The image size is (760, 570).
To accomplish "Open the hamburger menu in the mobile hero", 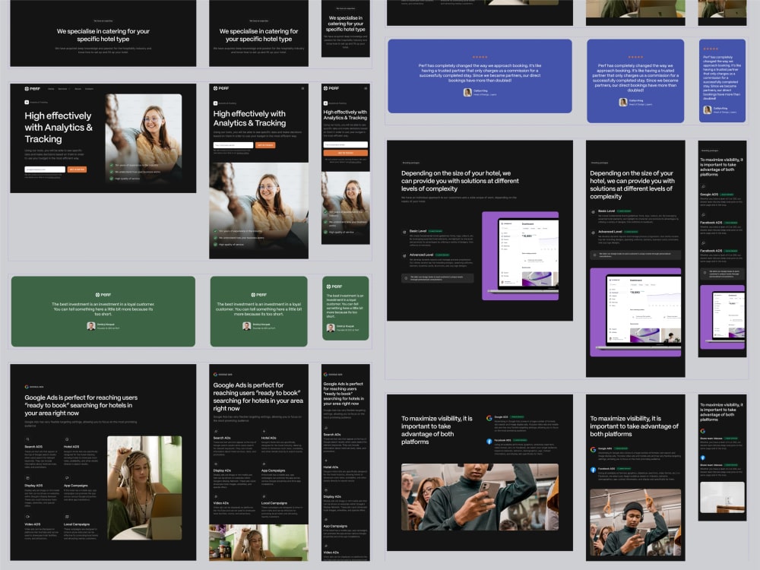I will click(366, 88).
